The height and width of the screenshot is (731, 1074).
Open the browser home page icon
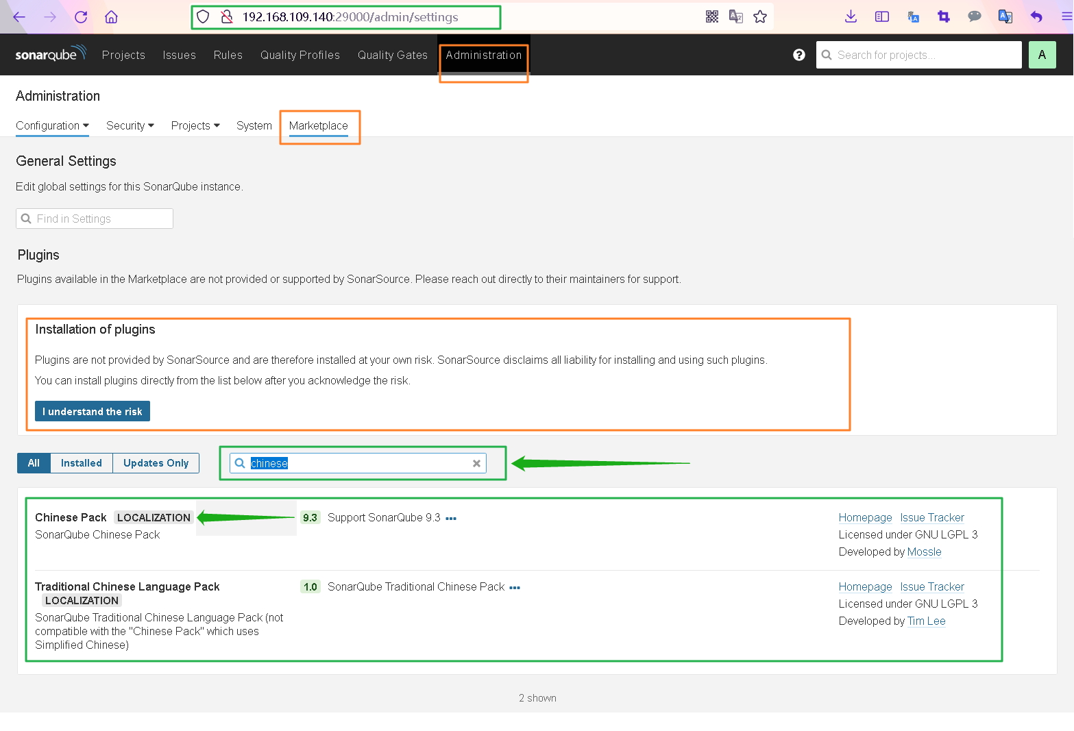tap(111, 17)
